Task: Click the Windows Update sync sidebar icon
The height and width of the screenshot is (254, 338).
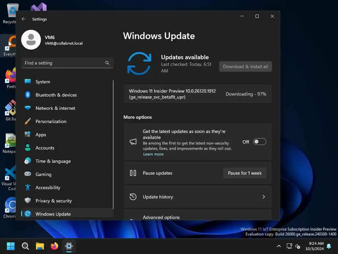Action: (28, 214)
